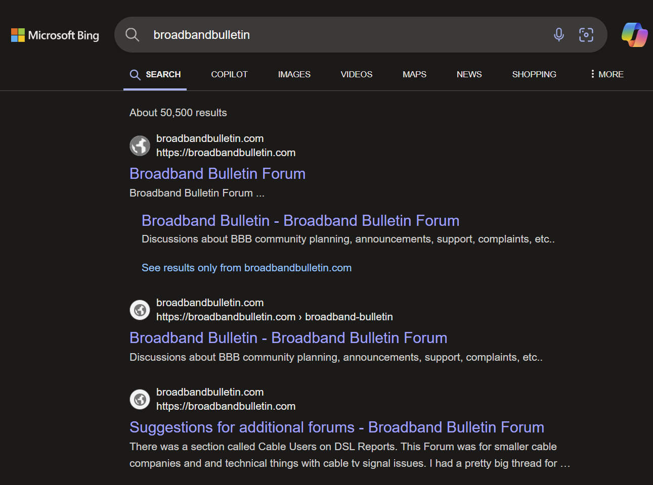Open indented Broadband Bulletin - Broadband Bulletin Forum sublink
The width and height of the screenshot is (653, 485).
(x=300, y=221)
